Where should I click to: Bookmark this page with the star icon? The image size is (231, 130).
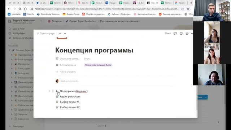click(x=188, y=9)
